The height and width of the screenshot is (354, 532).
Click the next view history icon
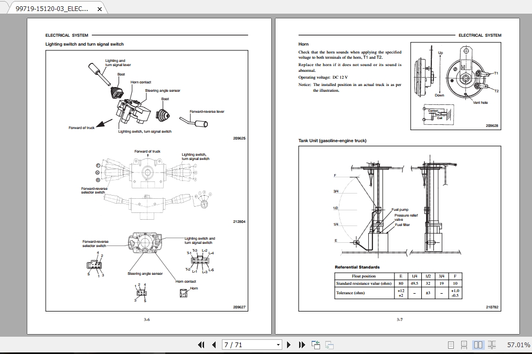(329, 345)
